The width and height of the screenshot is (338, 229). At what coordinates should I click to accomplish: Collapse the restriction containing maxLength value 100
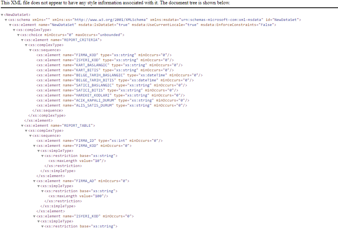tap(42, 191)
